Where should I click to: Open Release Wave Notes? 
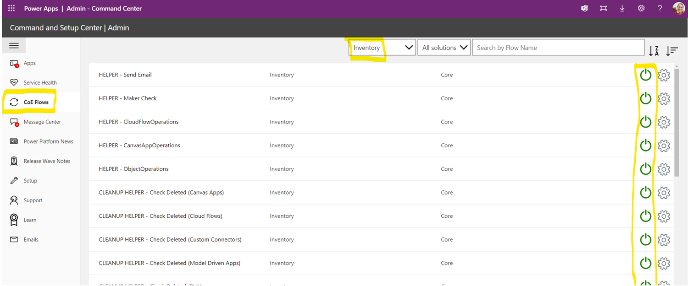47,161
